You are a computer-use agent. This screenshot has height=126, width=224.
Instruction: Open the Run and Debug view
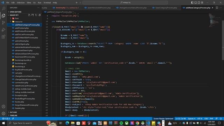[x=3, y=30]
